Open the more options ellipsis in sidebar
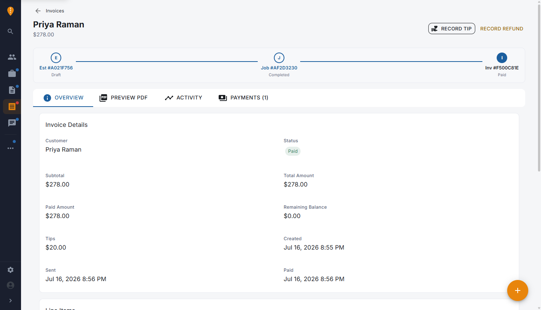 click(11, 148)
